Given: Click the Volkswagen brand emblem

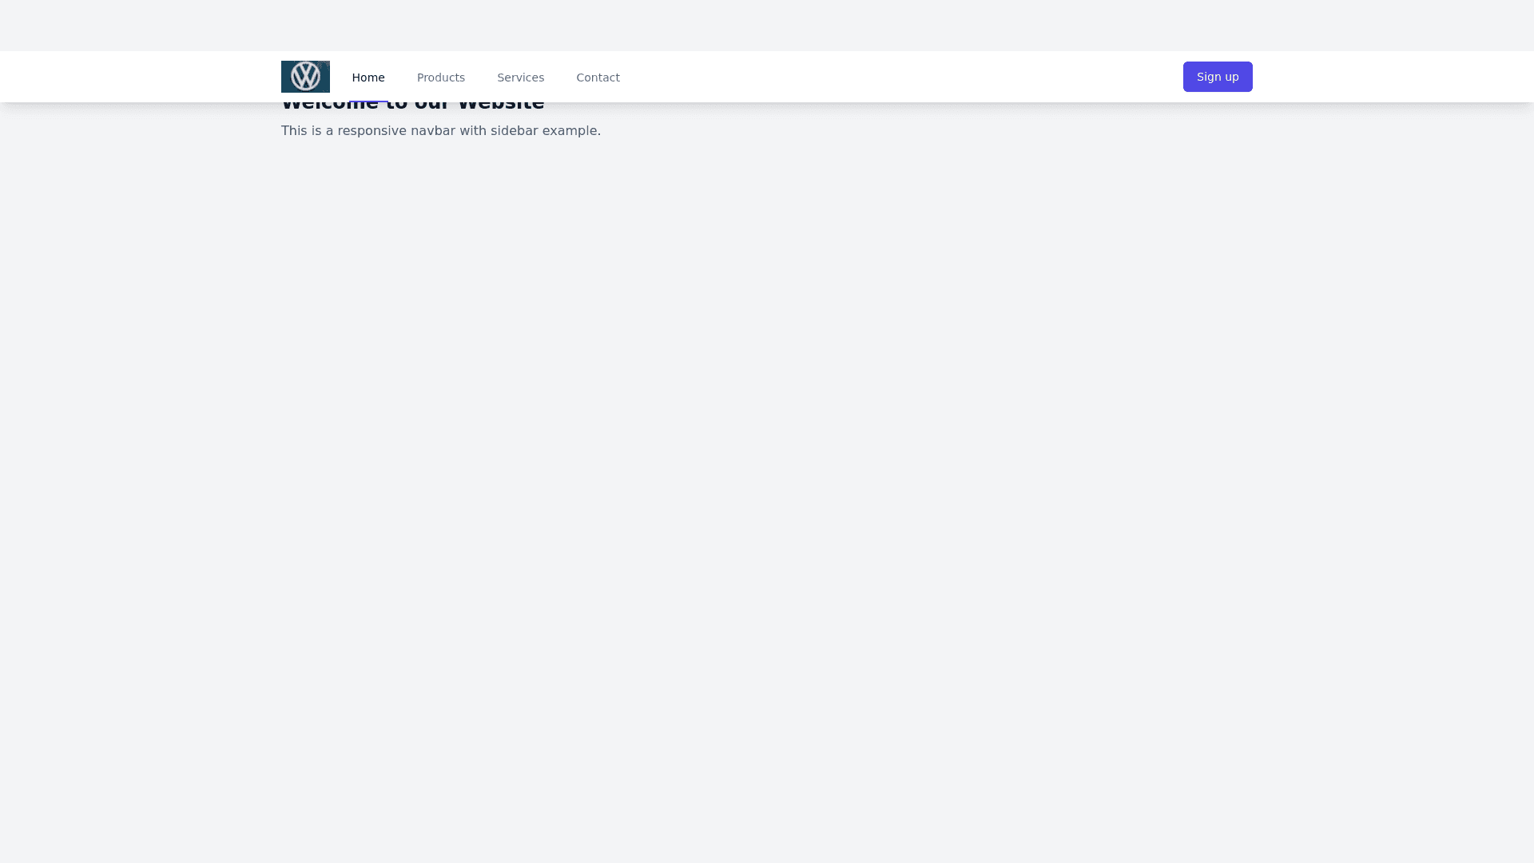Looking at the screenshot, I should coord(305,76).
